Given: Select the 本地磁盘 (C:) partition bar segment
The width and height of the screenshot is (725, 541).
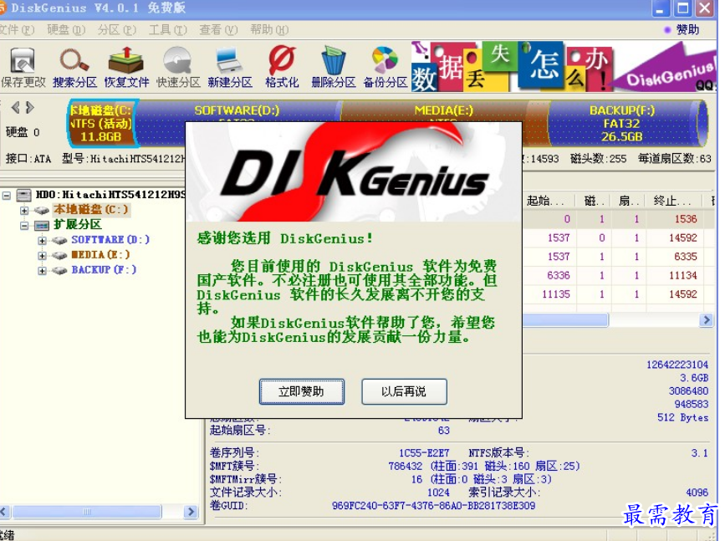Looking at the screenshot, I should pos(102,124).
